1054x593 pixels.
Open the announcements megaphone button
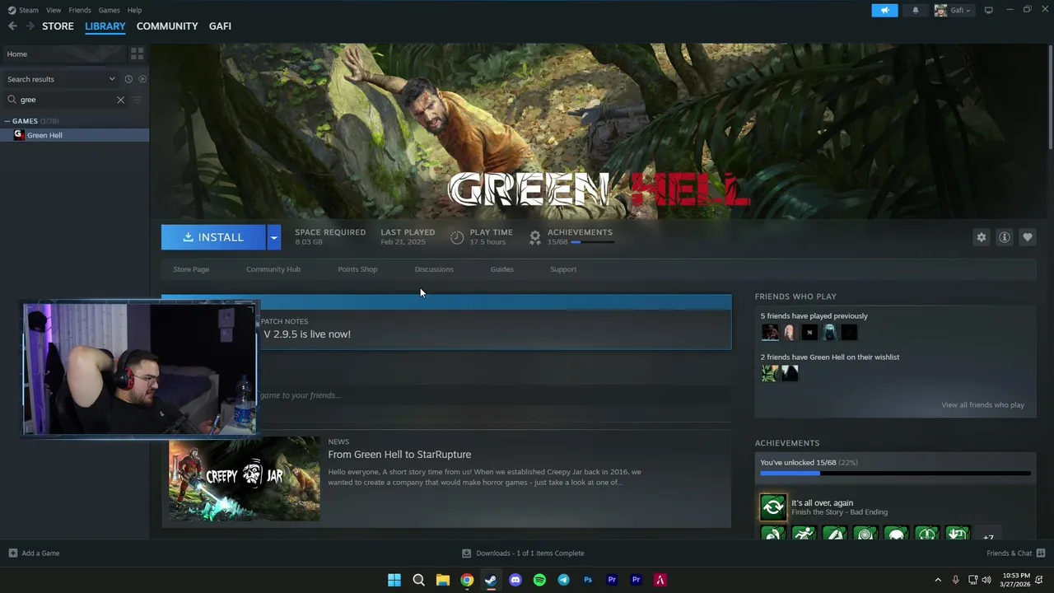[884, 10]
